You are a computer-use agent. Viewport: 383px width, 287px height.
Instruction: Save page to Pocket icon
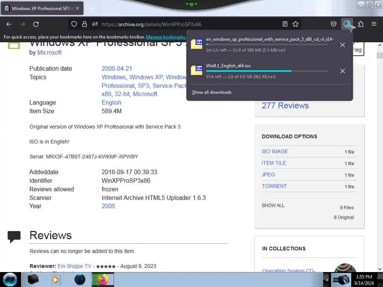pos(333,24)
